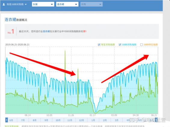This screenshot has width=170, height=127.
Task: Click the right handle of the timeline slider
Action: [x=156, y=120]
